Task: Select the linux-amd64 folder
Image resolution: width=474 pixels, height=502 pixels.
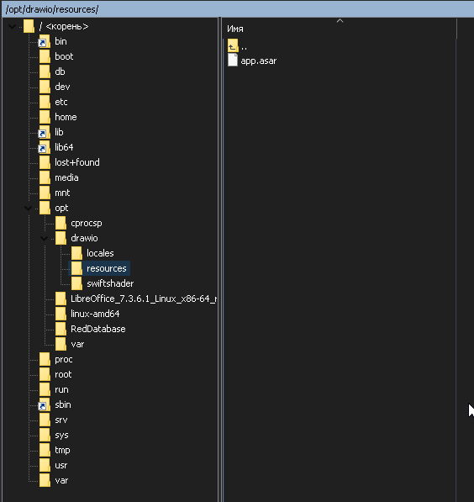Action: click(x=95, y=314)
